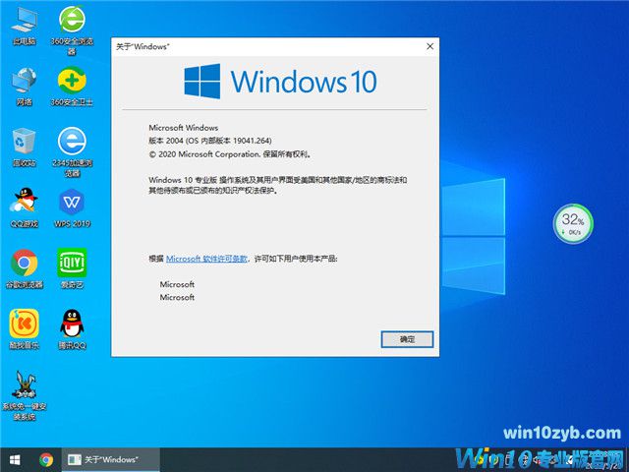Close the 关于"Windows" dialog window
This screenshot has width=629, height=472.
[x=429, y=46]
